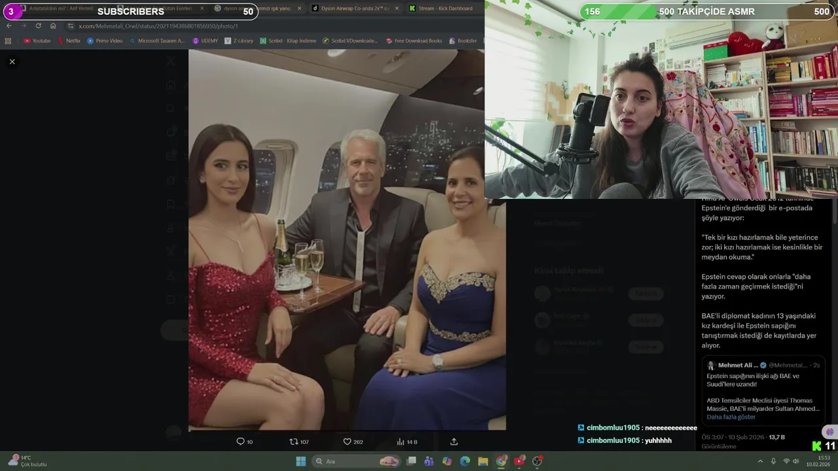Click the taskbar Ara search box
The width and height of the screenshot is (838, 471).
coord(357,461)
